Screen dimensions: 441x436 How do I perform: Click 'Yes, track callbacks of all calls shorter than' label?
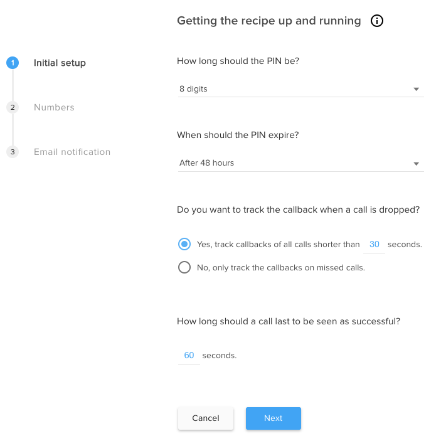278,245
